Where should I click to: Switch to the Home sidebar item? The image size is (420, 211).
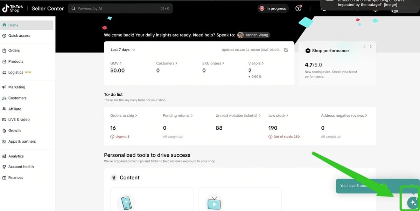pos(14,25)
